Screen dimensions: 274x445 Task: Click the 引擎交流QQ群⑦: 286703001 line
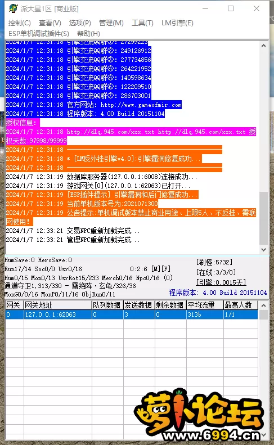(78, 96)
